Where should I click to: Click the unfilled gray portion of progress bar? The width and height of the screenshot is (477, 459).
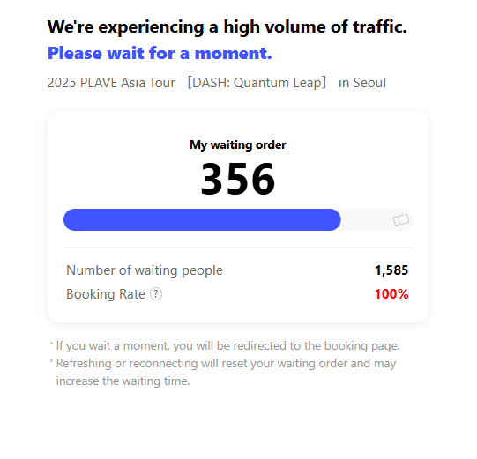click(376, 219)
